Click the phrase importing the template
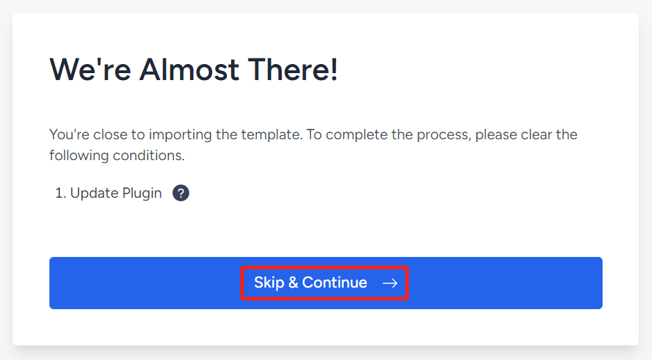The width and height of the screenshot is (652, 360). click(x=225, y=135)
